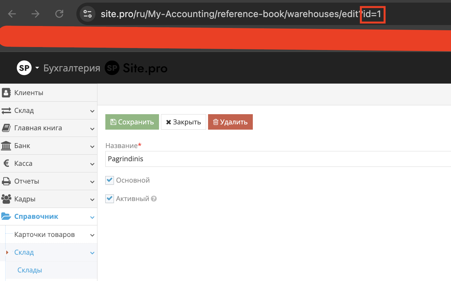The image size is (451, 281).
Task: Open the Склады submenu item
Action: pos(30,270)
